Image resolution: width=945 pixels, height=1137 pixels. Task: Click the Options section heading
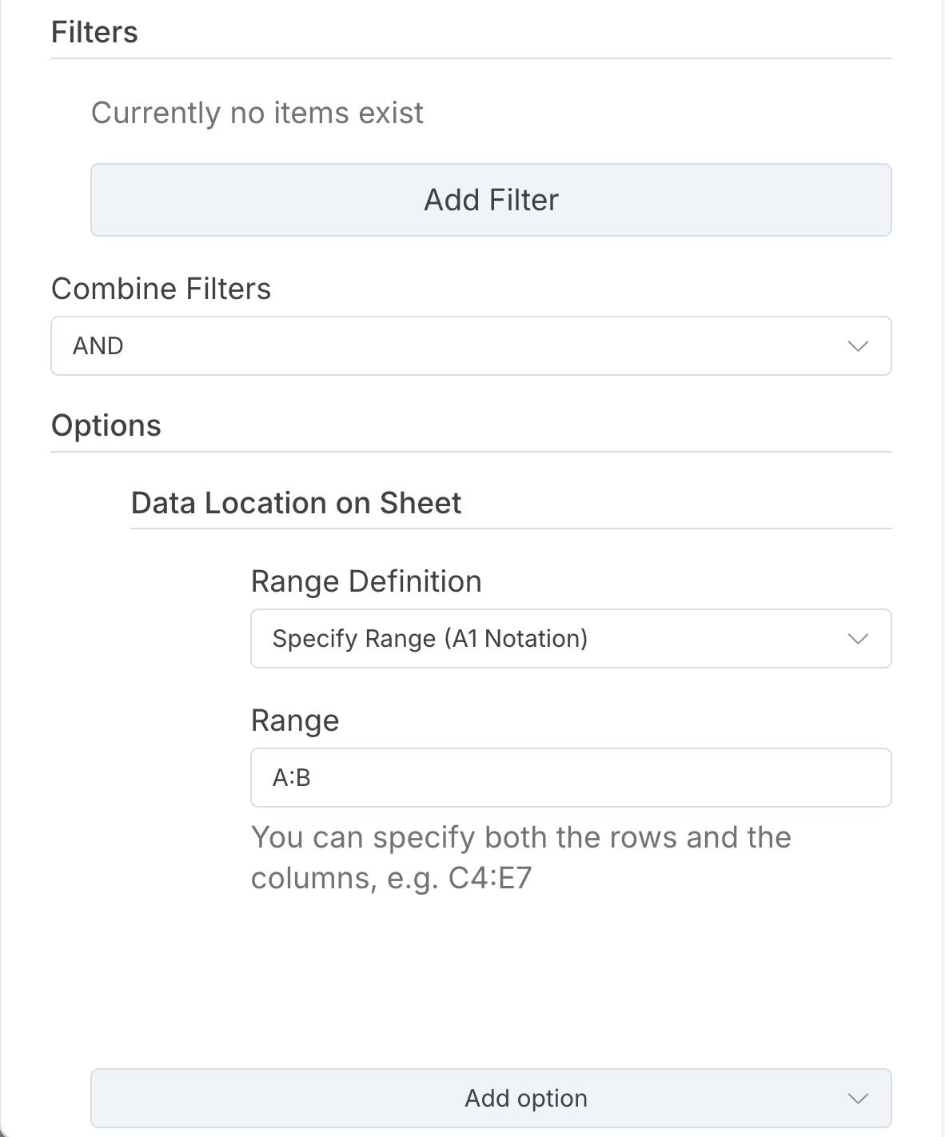(106, 425)
